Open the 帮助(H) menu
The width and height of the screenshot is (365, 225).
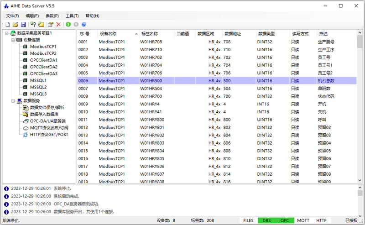coord(92,16)
